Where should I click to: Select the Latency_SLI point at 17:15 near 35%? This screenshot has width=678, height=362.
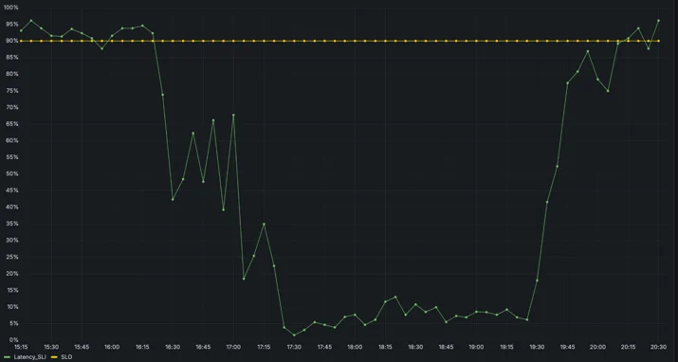tap(264, 224)
